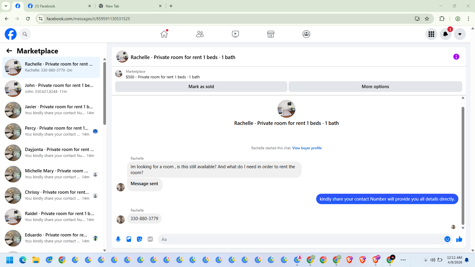The image size is (475, 267).
Task: Open the Chrome three-dot menu
Action: click(x=468, y=19)
